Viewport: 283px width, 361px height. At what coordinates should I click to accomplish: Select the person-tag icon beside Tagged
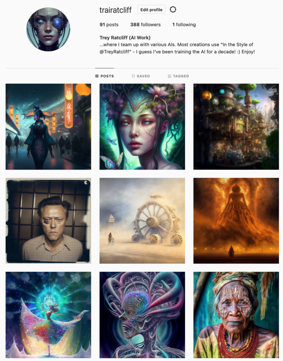coord(169,76)
